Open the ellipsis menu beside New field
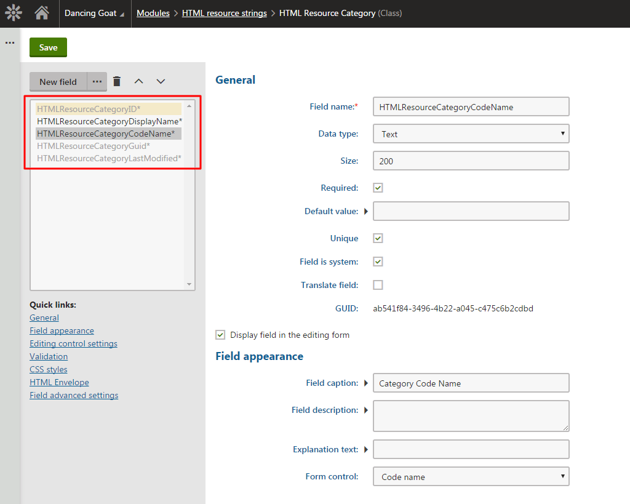Image resolution: width=630 pixels, height=504 pixels. (97, 81)
